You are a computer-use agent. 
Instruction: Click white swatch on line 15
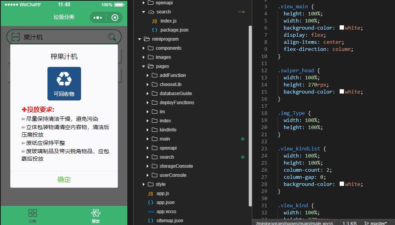click(x=342, y=92)
